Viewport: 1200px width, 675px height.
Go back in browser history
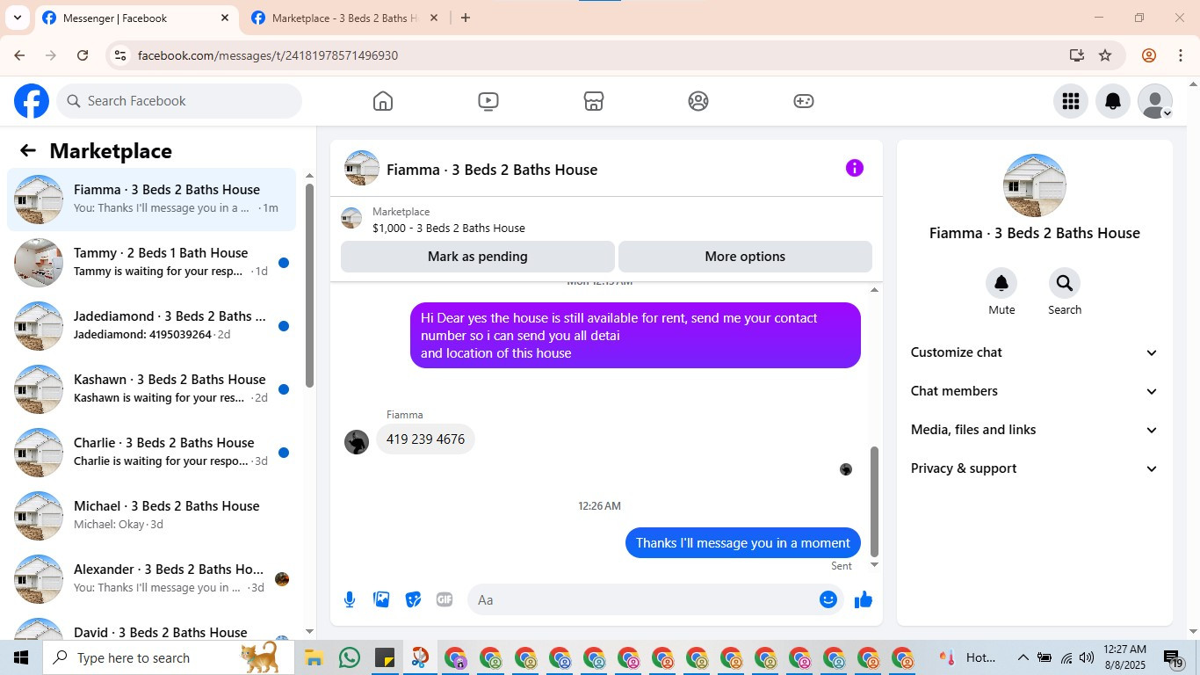(19, 55)
